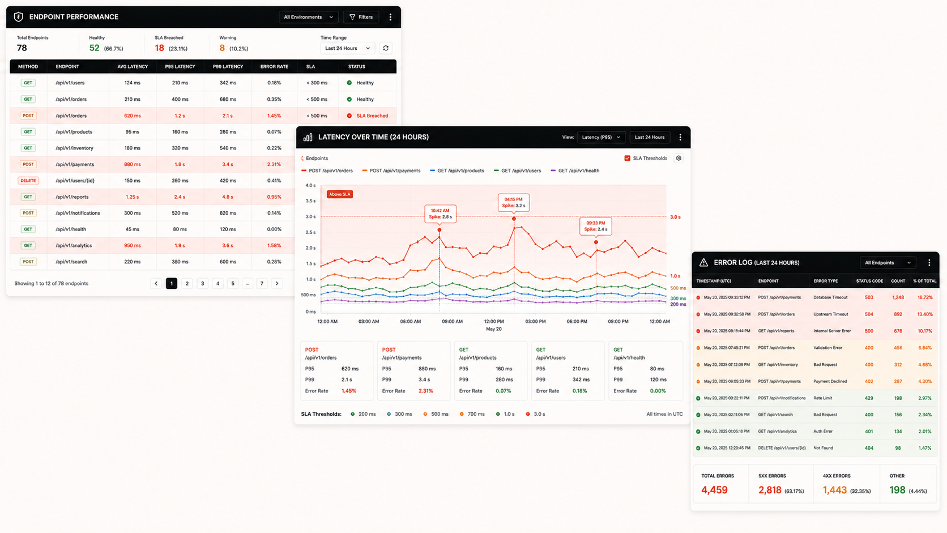Image resolution: width=947 pixels, height=533 pixels.
Task: Toggle the SLA Thresholds checkbox
Action: (627, 158)
